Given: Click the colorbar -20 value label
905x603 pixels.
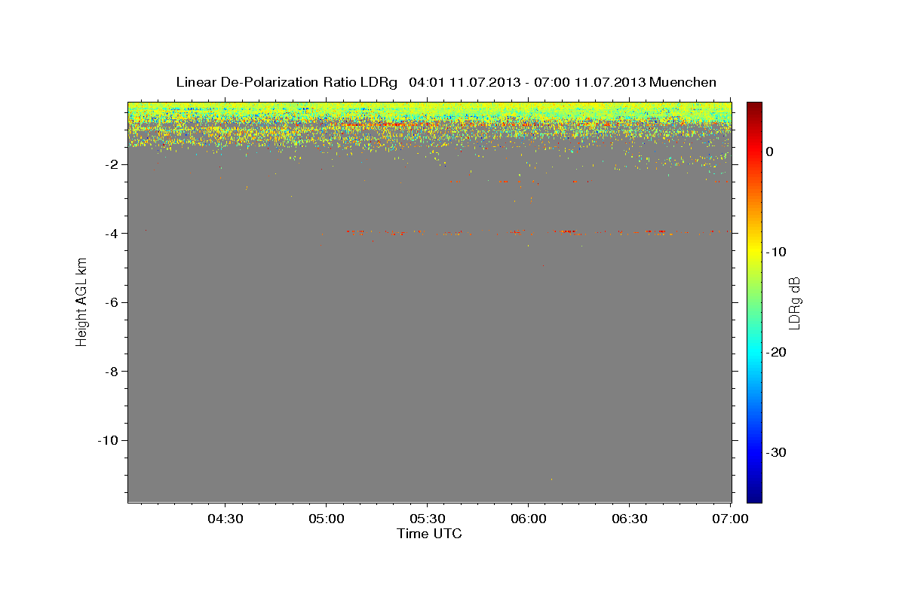Looking at the screenshot, I should click(x=777, y=353).
